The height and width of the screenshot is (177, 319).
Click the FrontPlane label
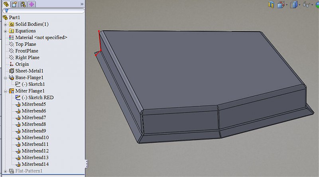[x=27, y=51]
